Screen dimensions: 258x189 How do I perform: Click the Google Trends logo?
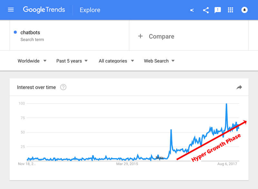click(x=44, y=10)
